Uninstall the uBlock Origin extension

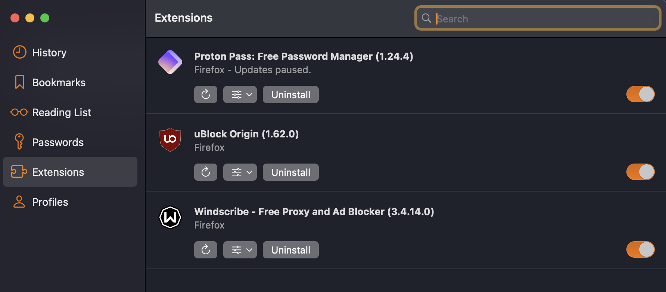click(290, 172)
